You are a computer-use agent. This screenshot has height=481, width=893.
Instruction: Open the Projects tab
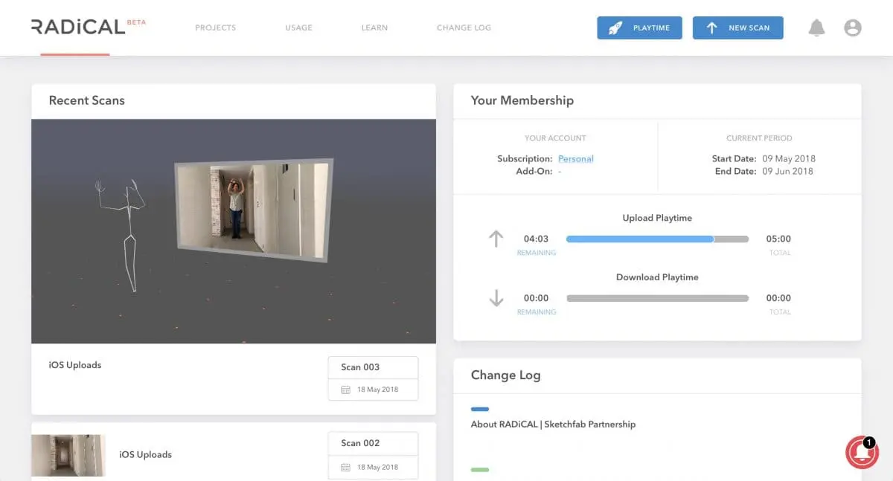tap(216, 28)
